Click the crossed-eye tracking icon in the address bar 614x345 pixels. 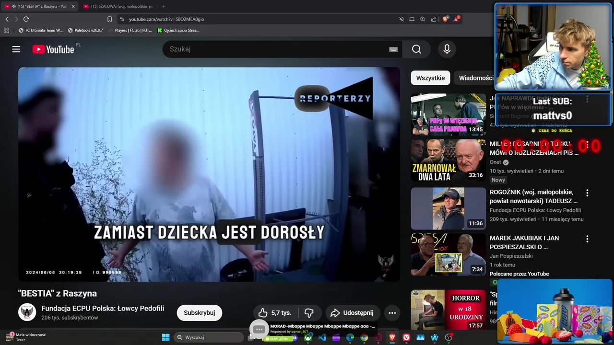401,19
